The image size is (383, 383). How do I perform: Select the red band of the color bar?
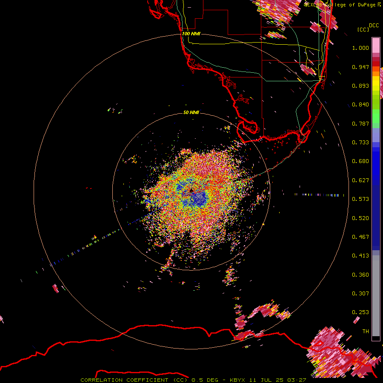376,64
